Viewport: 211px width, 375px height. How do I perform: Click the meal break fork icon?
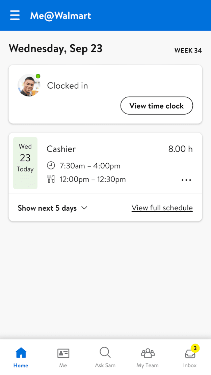click(x=51, y=179)
